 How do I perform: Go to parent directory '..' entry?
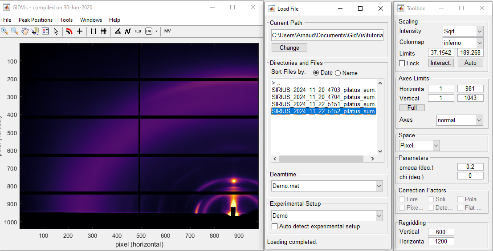[324, 83]
